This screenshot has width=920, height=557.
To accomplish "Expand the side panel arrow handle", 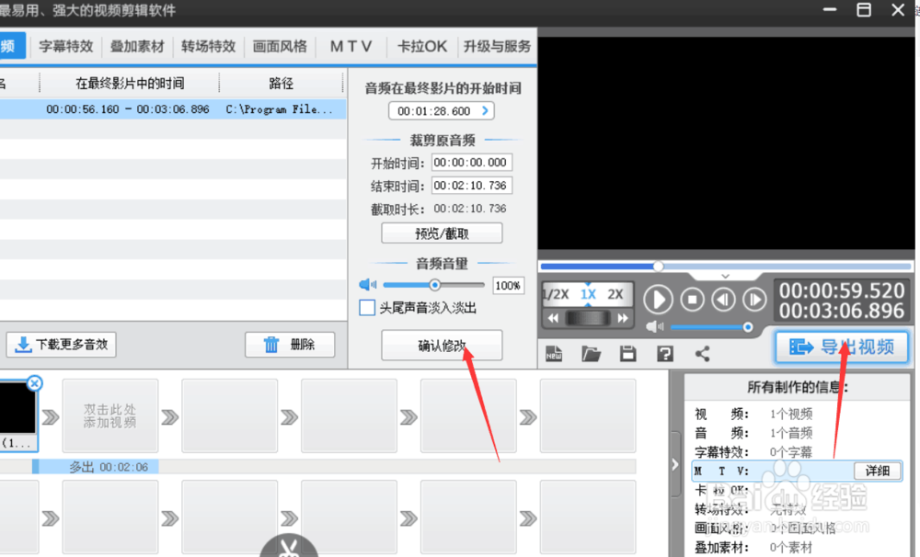I will (674, 465).
